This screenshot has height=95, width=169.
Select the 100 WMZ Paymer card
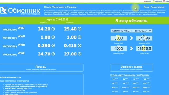[146, 79]
